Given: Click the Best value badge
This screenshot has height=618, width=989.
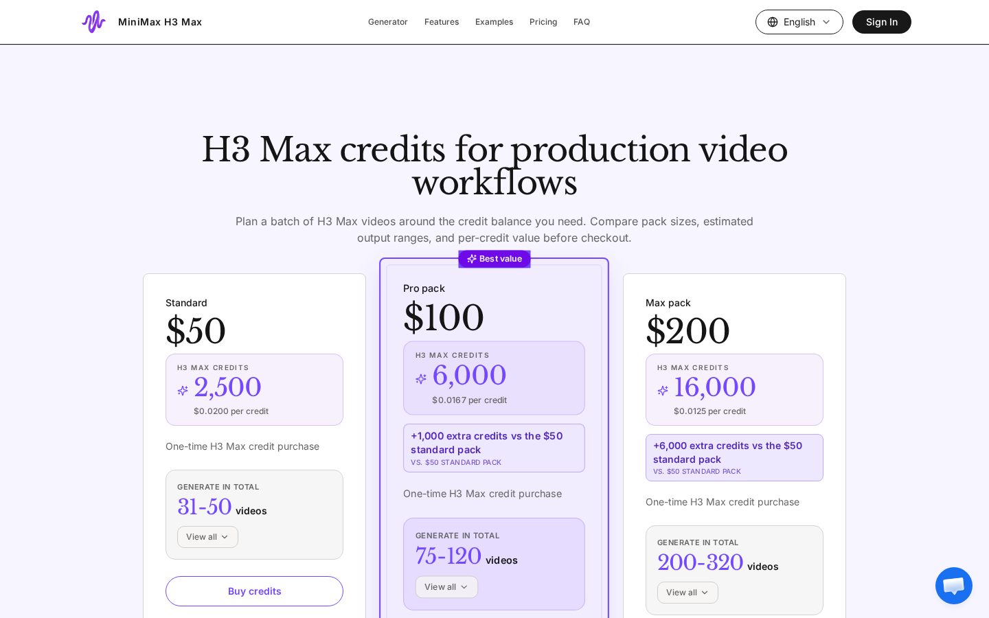Looking at the screenshot, I should (x=494, y=259).
